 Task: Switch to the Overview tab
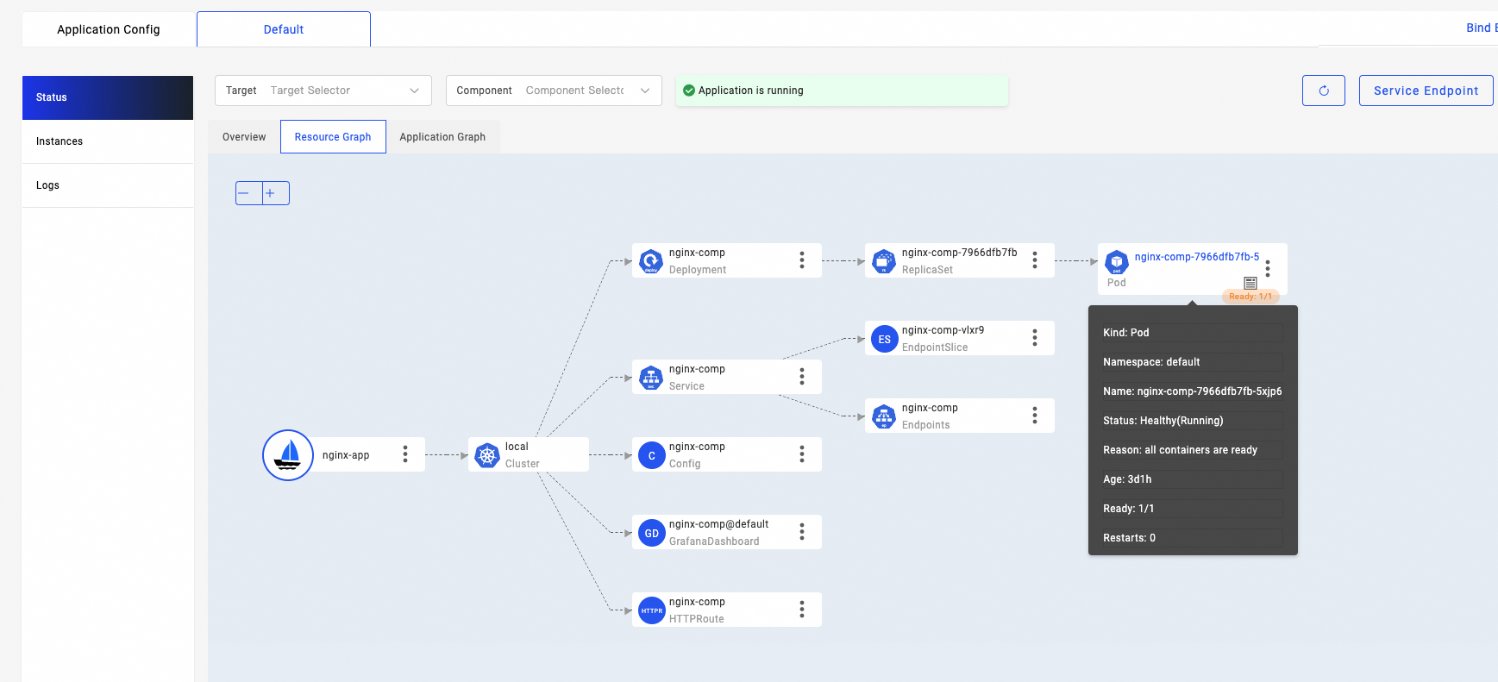click(x=244, y=137)
